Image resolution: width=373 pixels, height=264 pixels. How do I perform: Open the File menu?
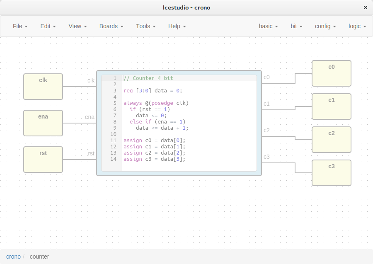[x=20, y=26]
